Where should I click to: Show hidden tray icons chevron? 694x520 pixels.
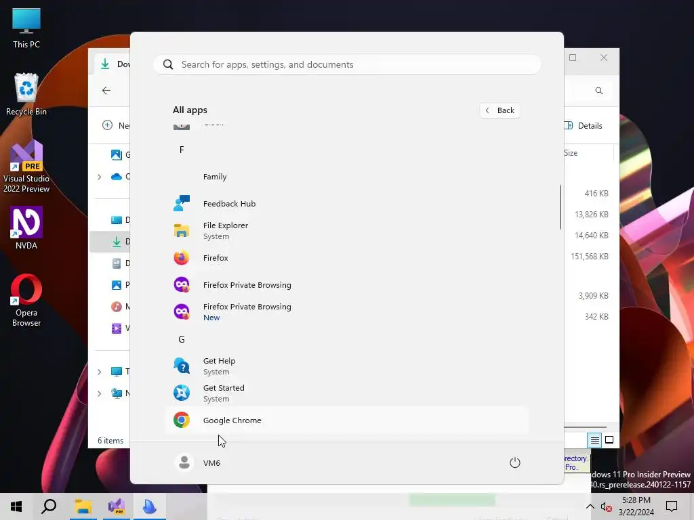coord(590,506)
